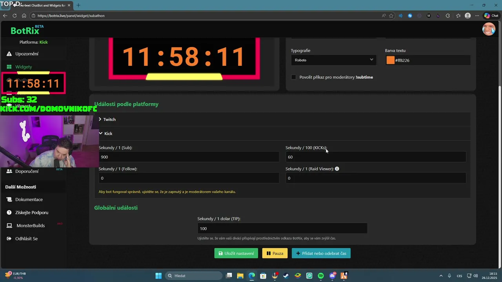Edit the Sekundy / 1 (Follow) field

pos(189,178)
